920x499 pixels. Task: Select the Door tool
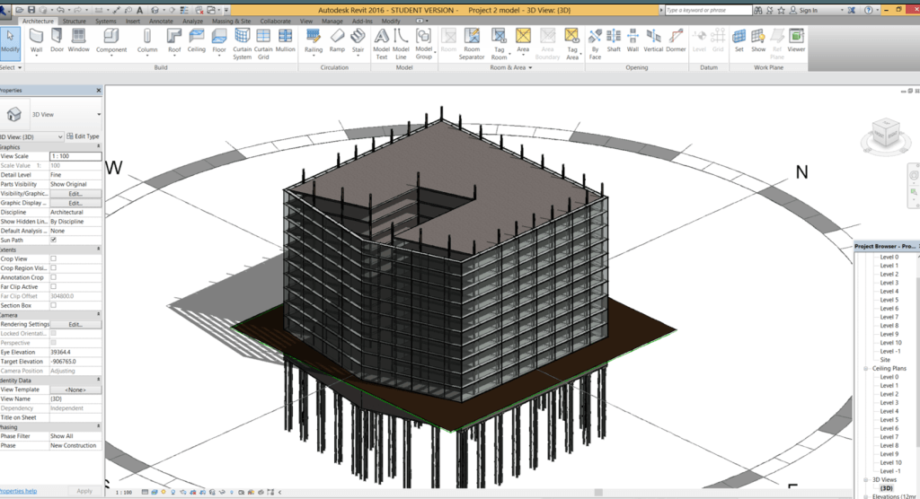pos(57,41)
